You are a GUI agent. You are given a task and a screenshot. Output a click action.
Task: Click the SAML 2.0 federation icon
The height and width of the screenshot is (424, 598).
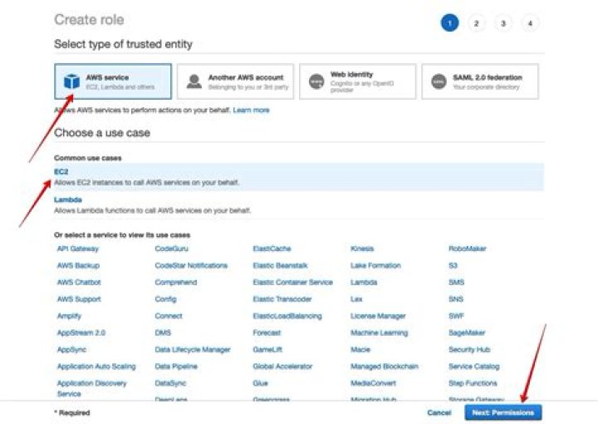(438, 81)
